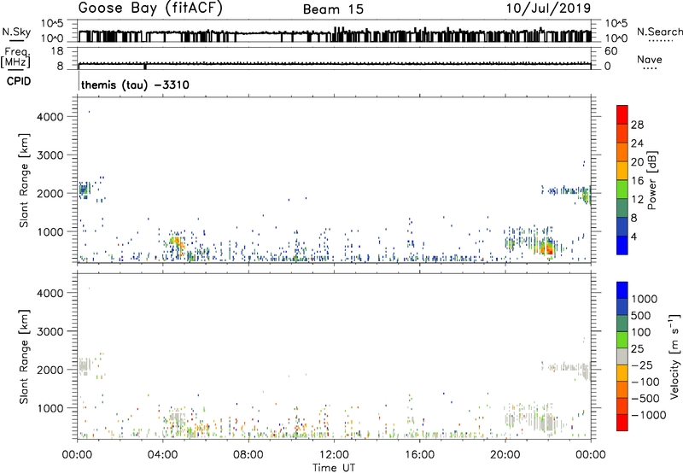Click the velocity panel 'Slant Range [km]' label
The height and width of the screenshot is (473, 683).
click(x=24, y=356)
